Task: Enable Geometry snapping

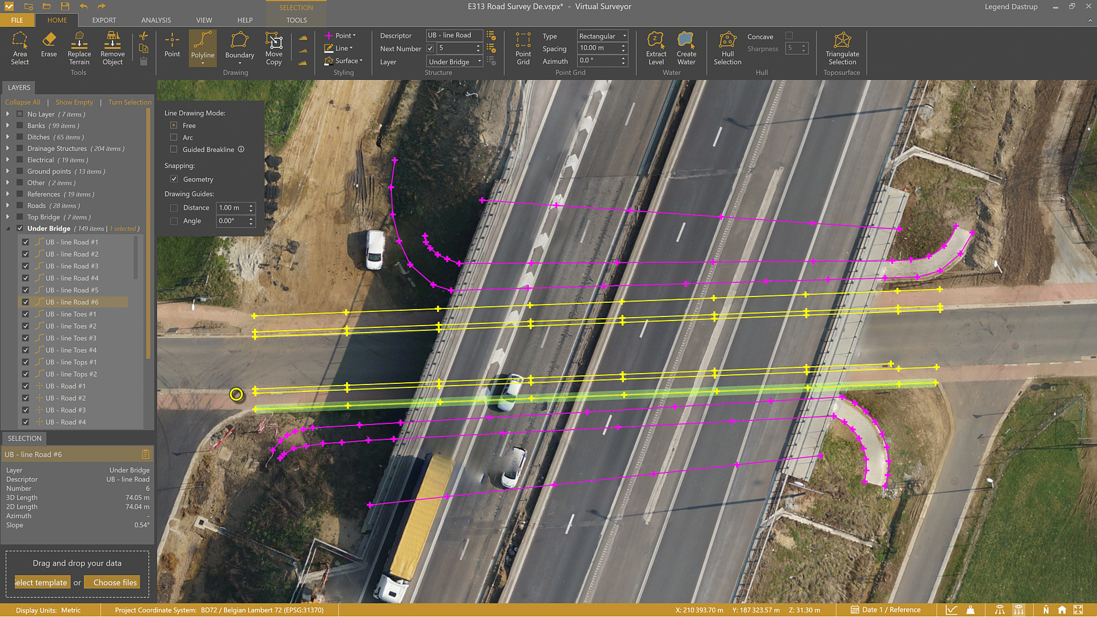Action: click(174, 179)
